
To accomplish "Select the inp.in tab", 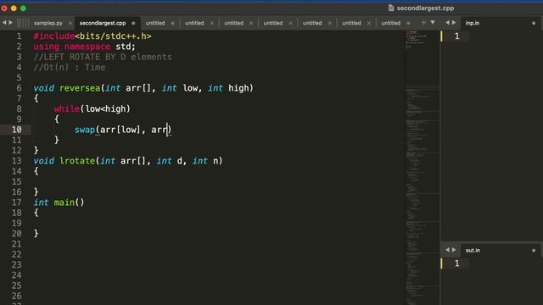I will pyautogui.click(x=473, y=23).
